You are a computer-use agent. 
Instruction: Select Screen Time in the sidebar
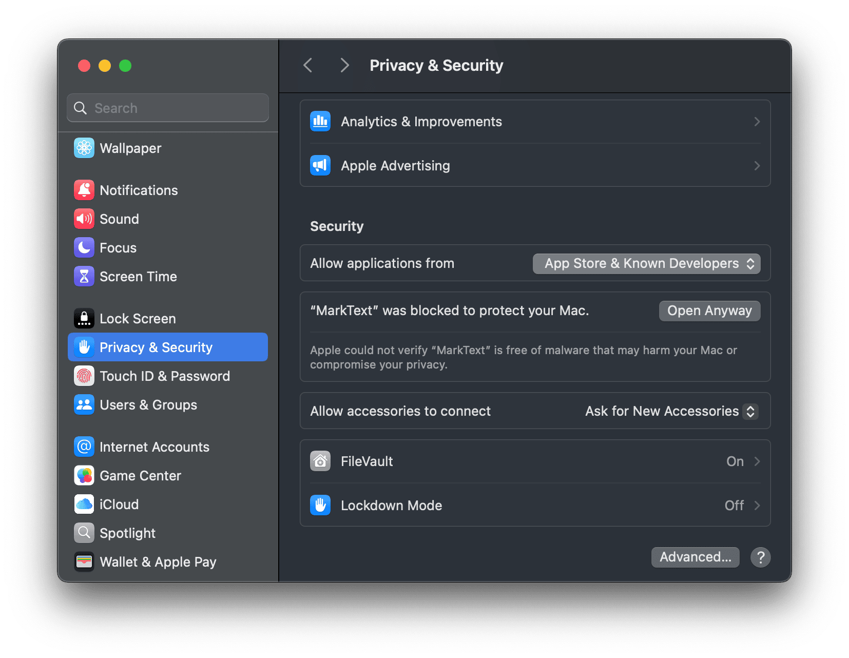click(x=168, y=277)
